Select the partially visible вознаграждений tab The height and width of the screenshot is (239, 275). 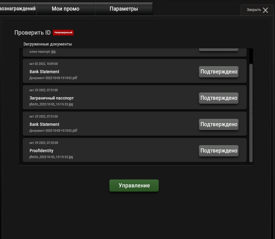point(18,9)
